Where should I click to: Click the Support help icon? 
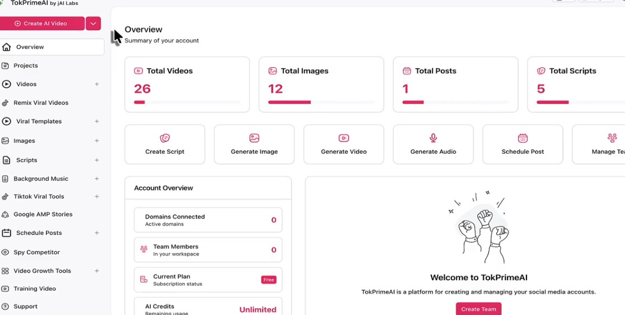5,307
